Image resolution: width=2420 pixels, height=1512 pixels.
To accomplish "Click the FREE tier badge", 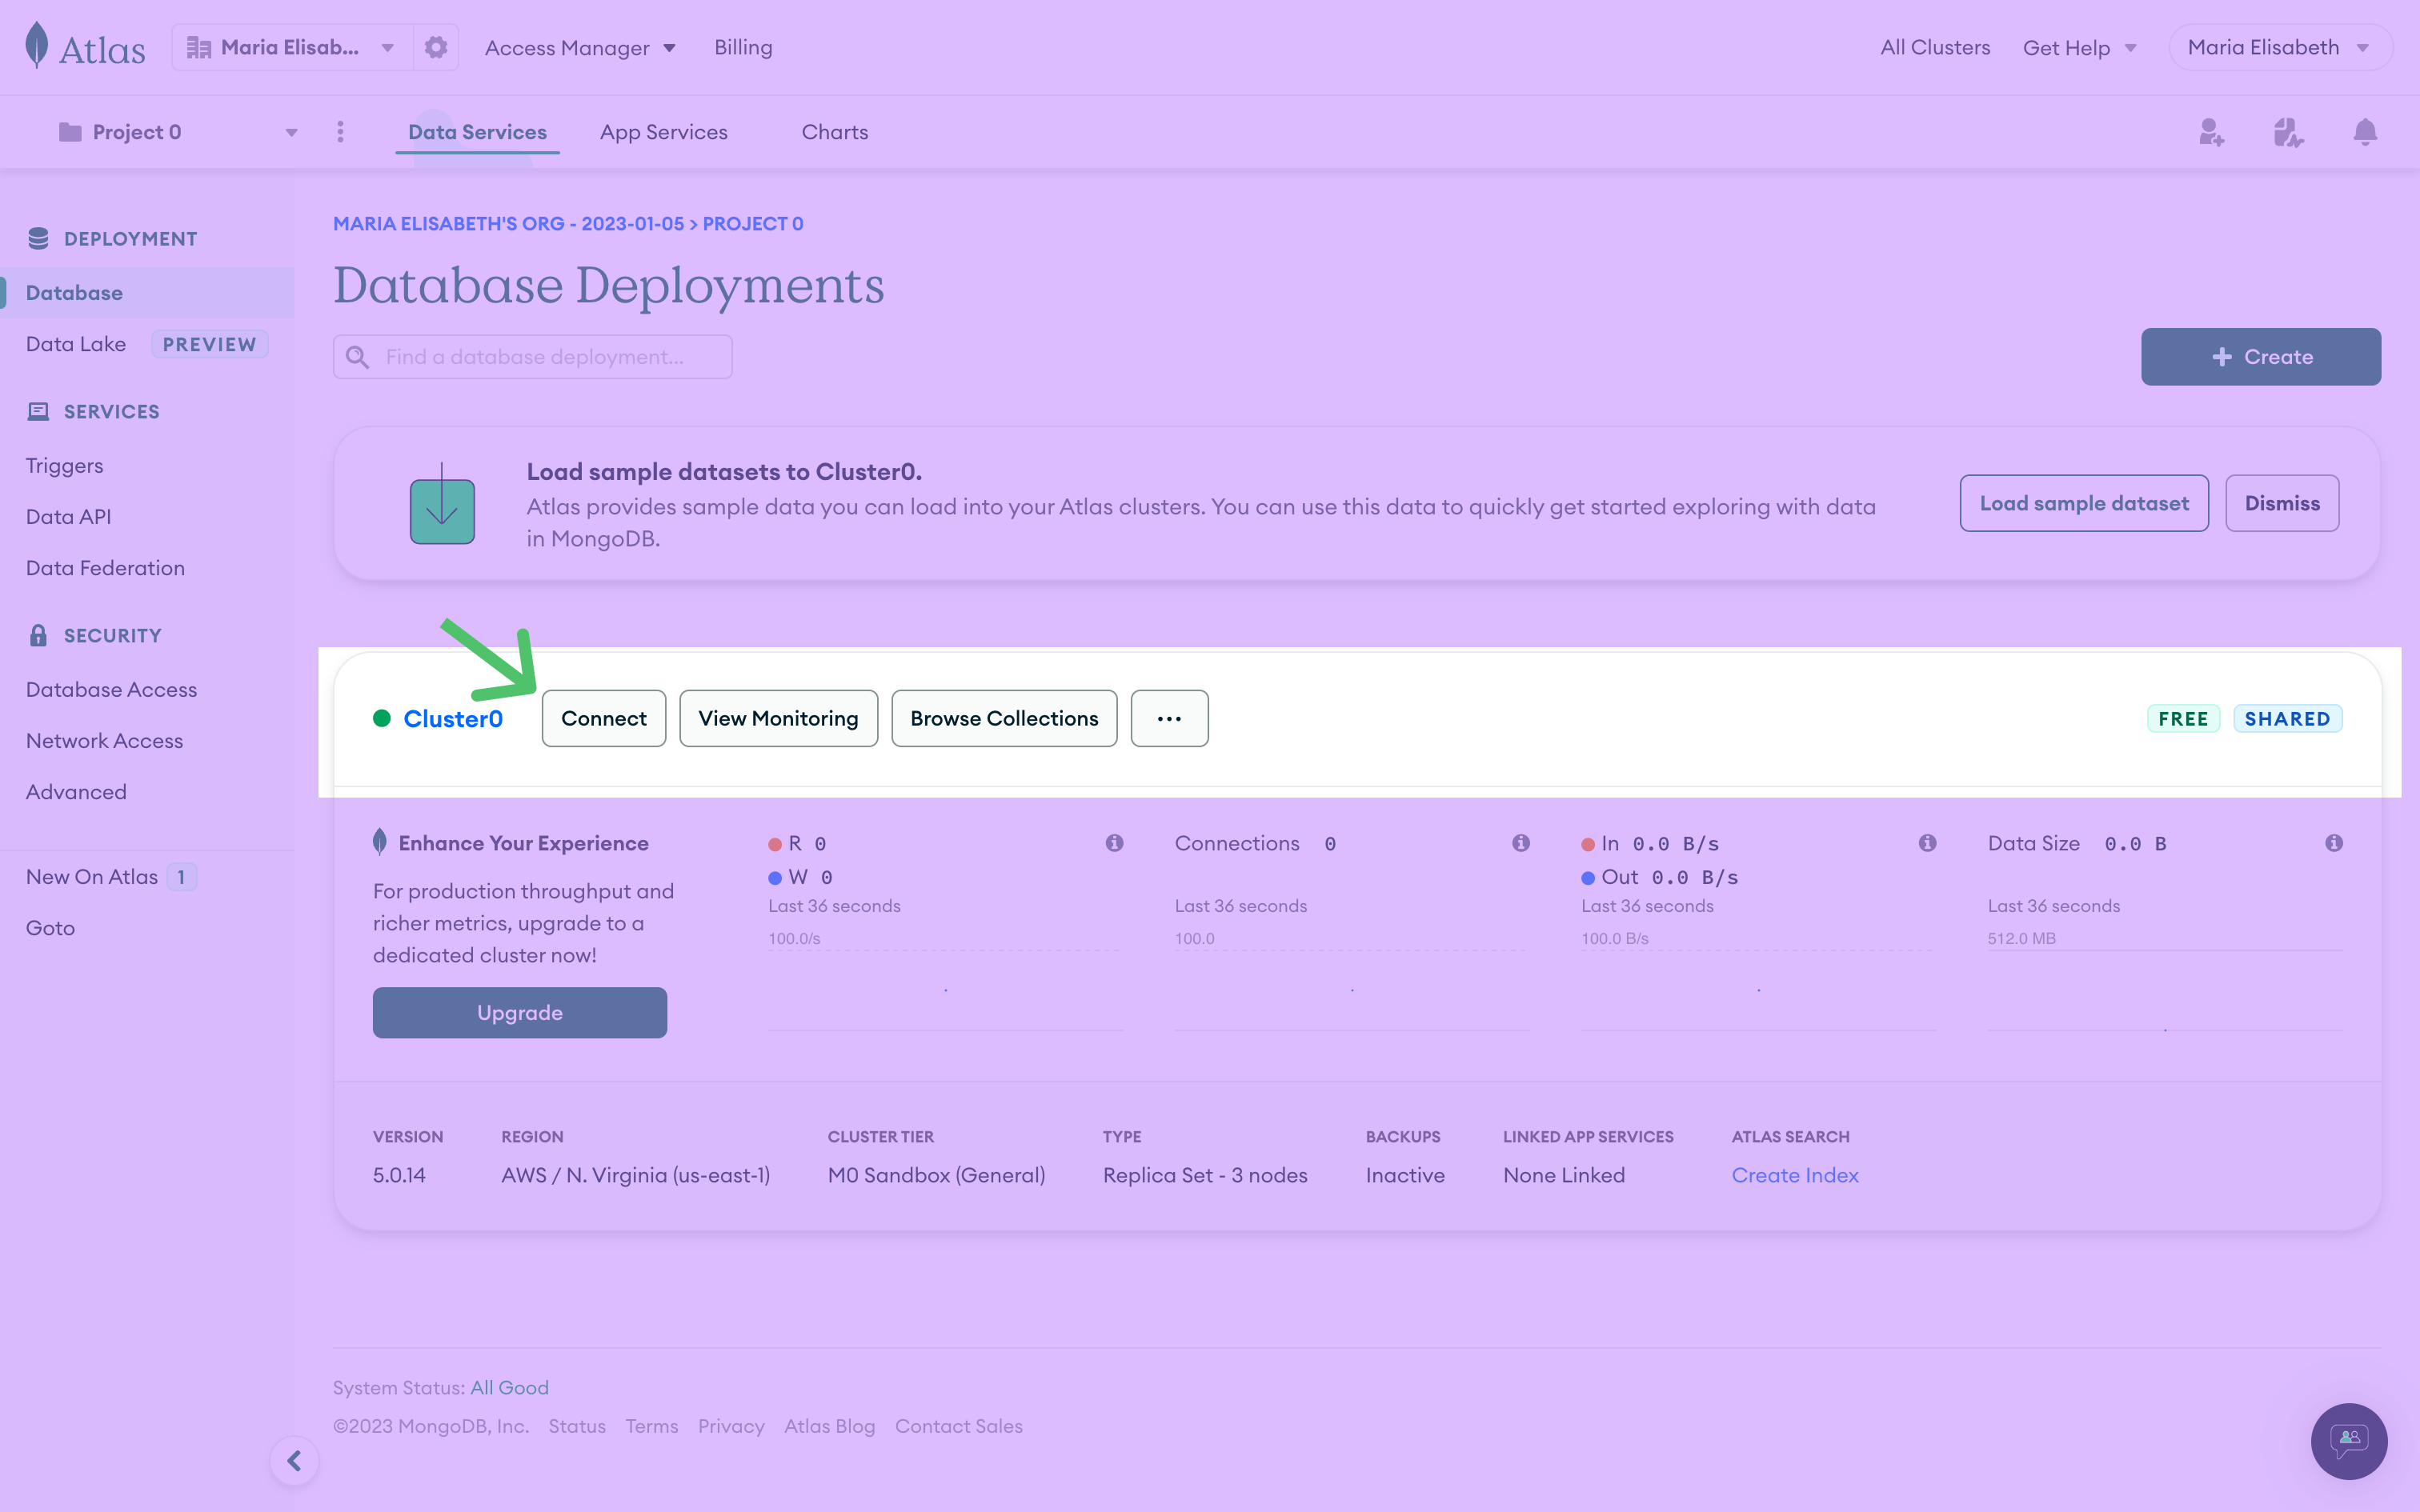I will (x=2183, y=718).
